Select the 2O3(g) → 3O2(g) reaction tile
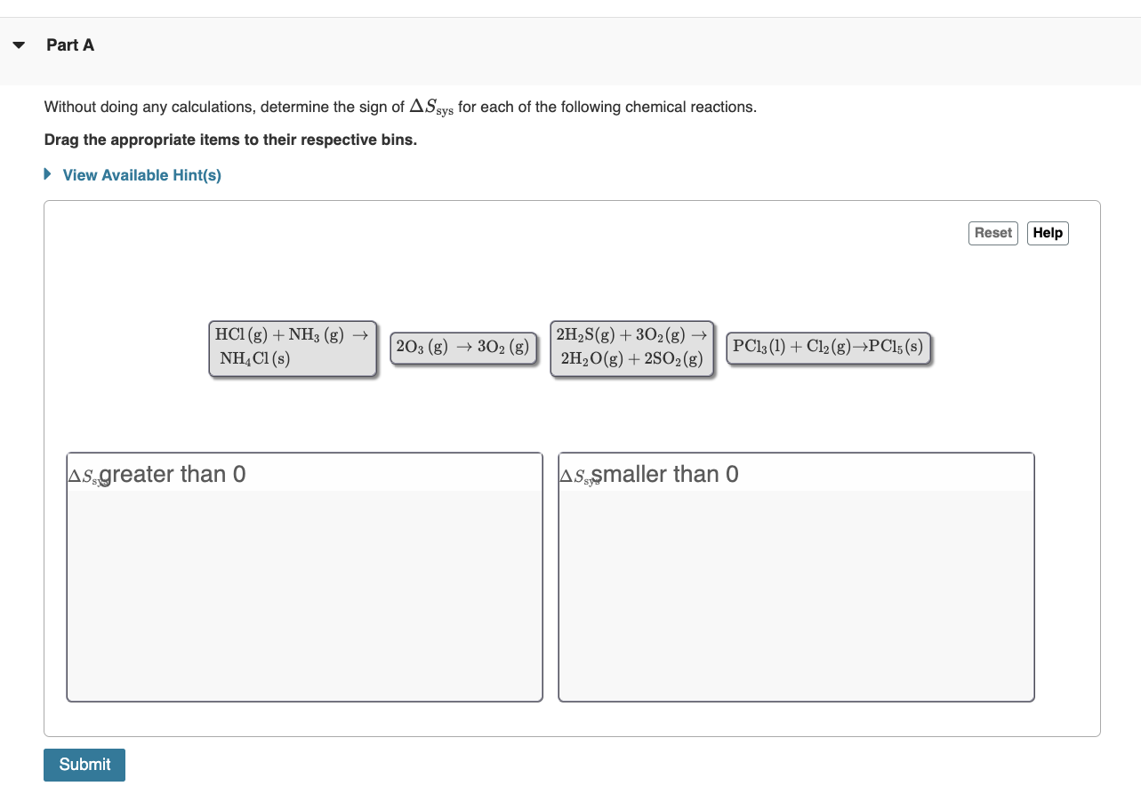The width and height of the screenshot is (1141, 810). click(463, 348)
